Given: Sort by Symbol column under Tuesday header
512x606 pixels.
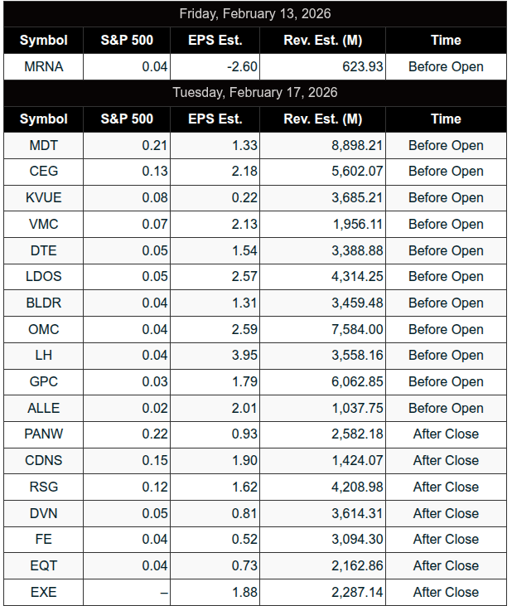Looking at the screenshot, I should click(44, 119).
